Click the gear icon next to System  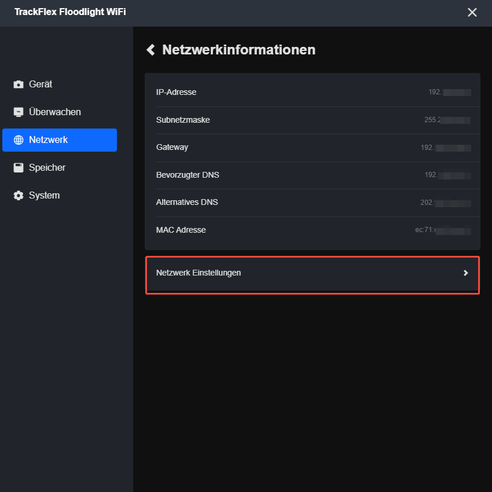[19, 196]
